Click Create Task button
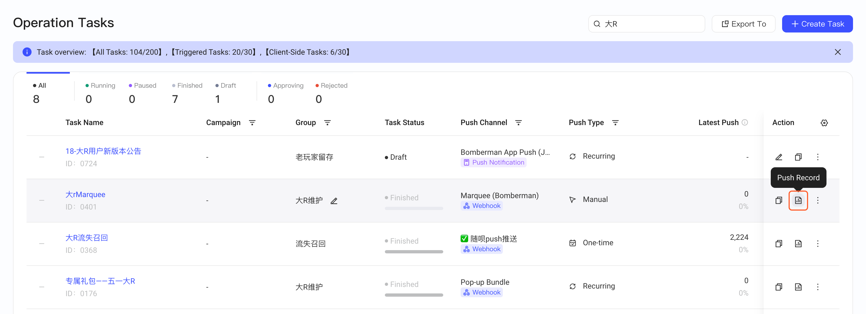This screenshot has width=866, height=314. 817,24
